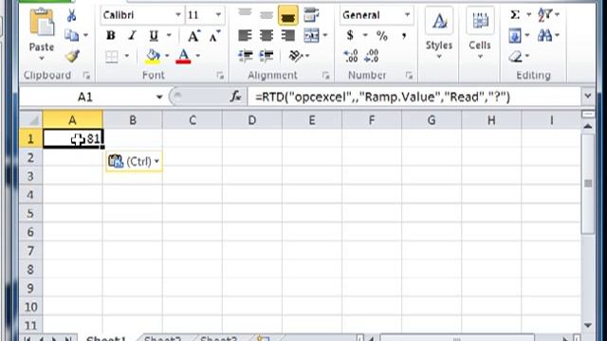Switch to Sheet1 tab

(x=106, y=339)
